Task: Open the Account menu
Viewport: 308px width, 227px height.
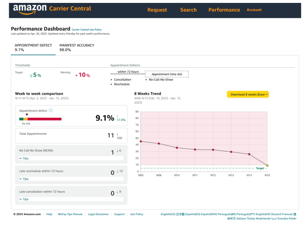Action: tap(254, 10)
